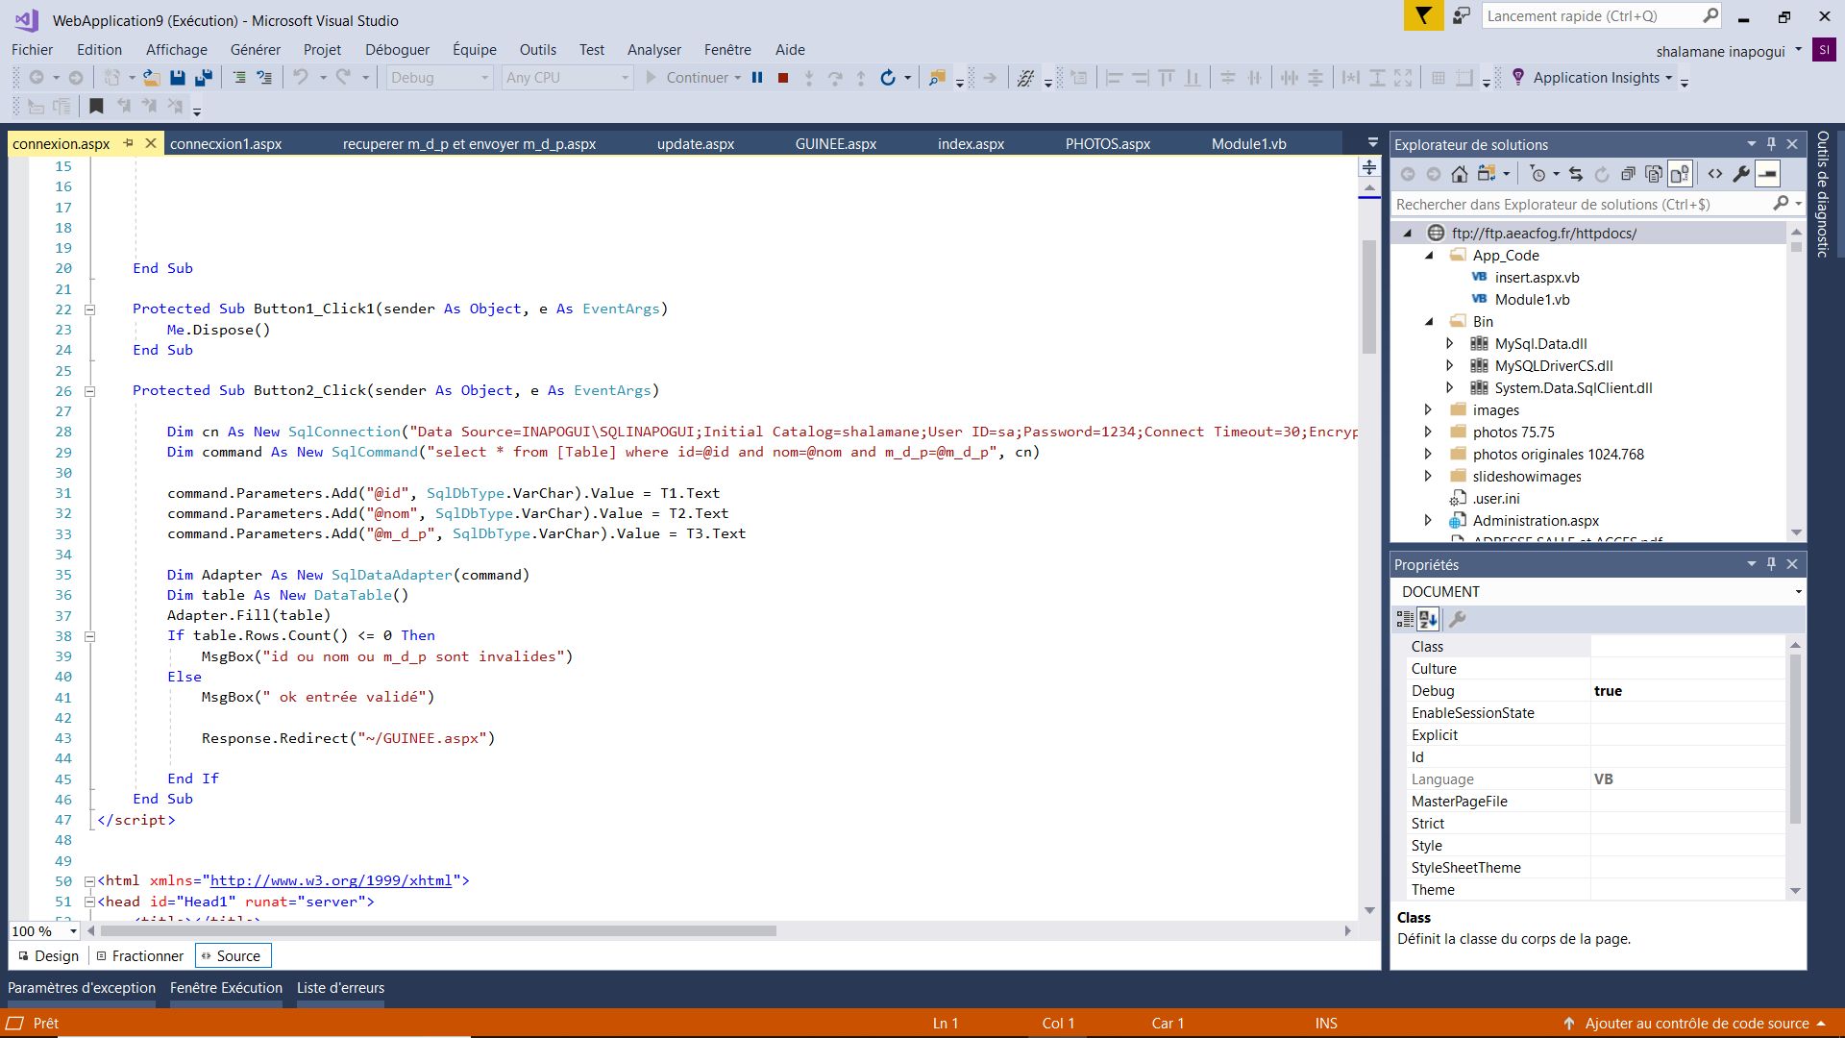Open the editor tab overflow dropdown

[x=1372, y=142]
